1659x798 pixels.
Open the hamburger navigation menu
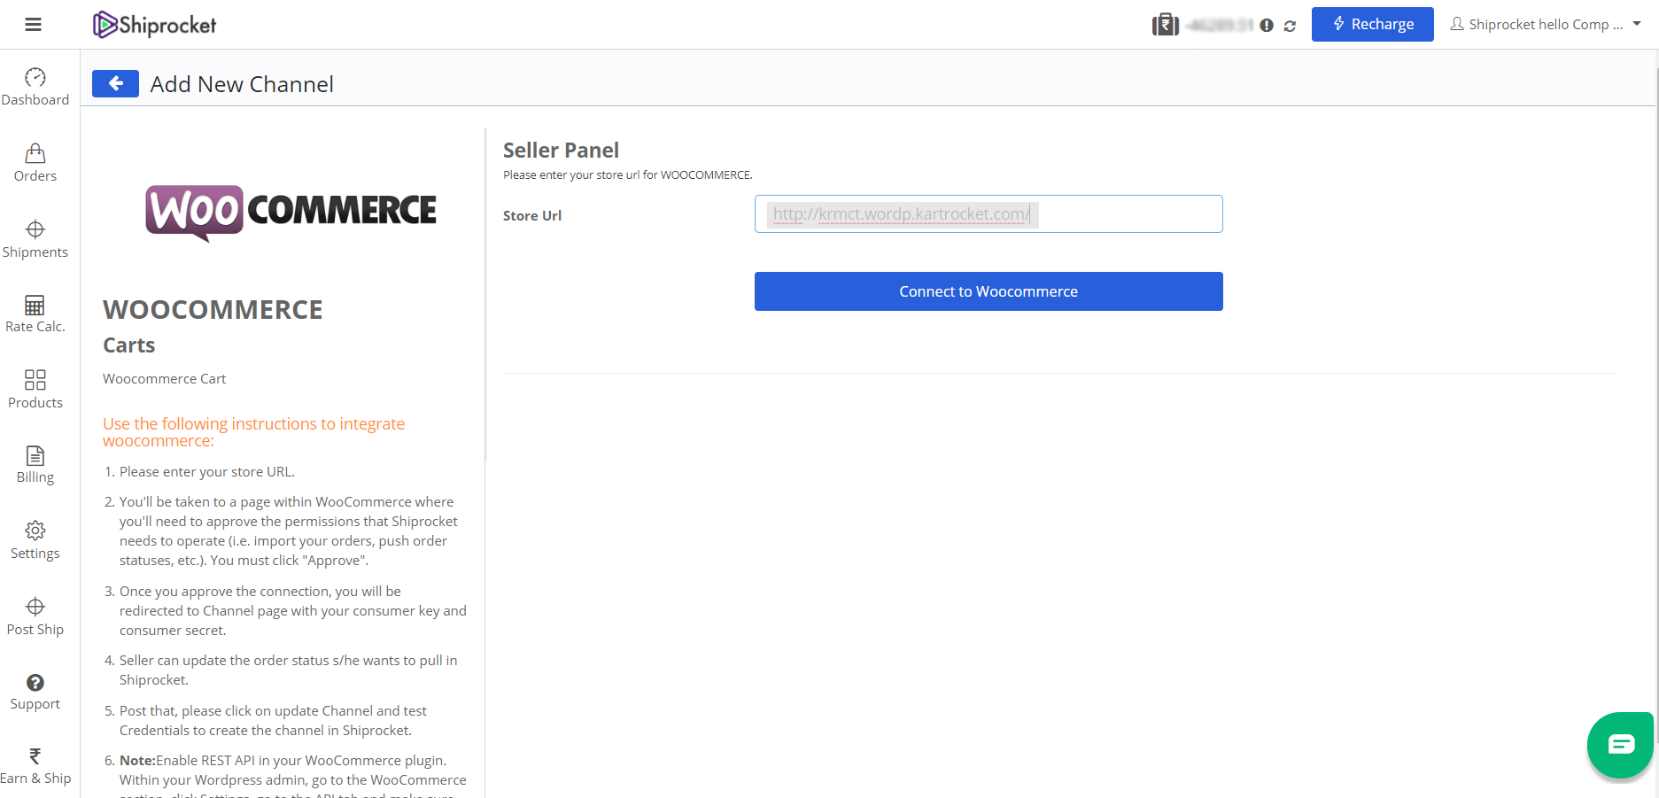[x=33, y=24]
